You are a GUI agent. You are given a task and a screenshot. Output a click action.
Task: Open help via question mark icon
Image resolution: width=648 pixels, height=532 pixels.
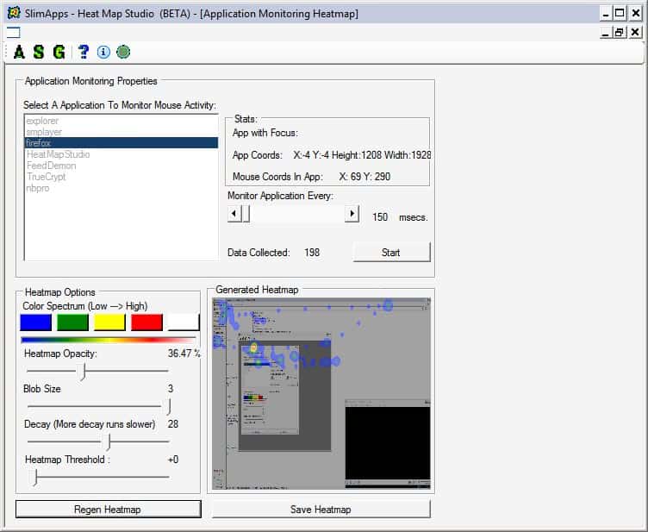click(84, 52)
